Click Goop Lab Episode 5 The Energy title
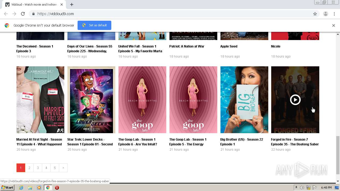 point(188,142)
